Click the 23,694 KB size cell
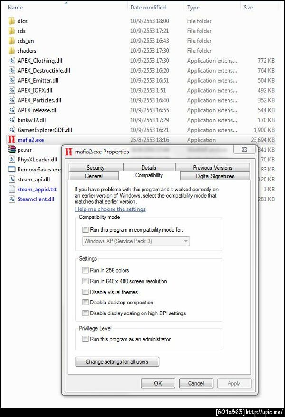 coord(262,140)
